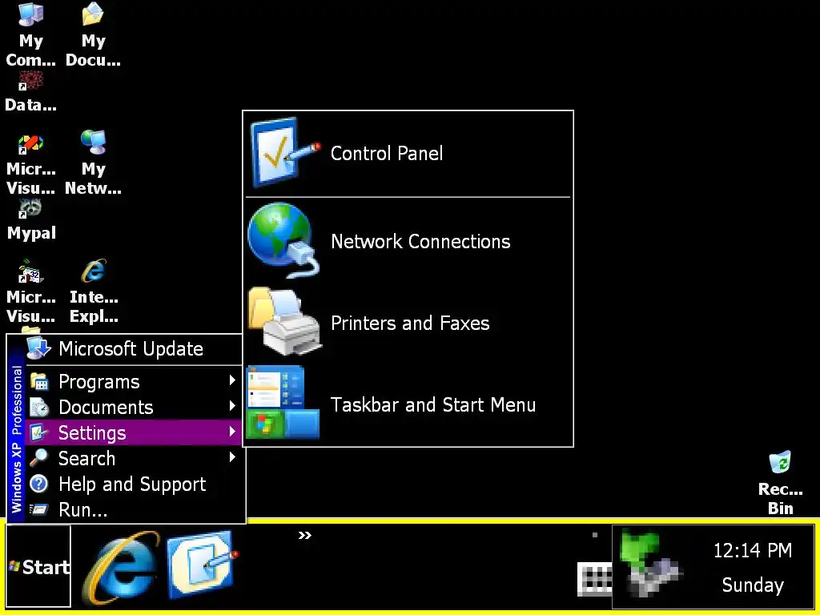
Task: Expand the Settings submenu arrow
Action: click(233, 432)
